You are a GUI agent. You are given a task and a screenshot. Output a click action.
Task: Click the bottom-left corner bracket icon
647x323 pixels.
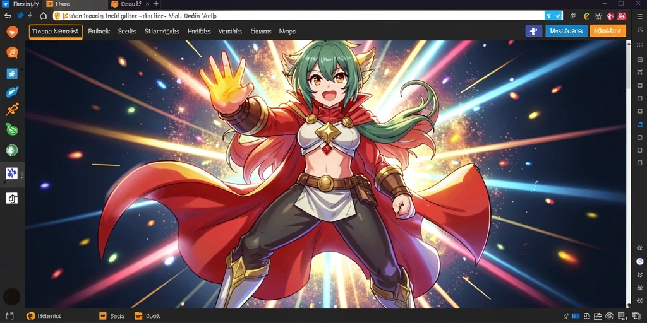[9, 316]
